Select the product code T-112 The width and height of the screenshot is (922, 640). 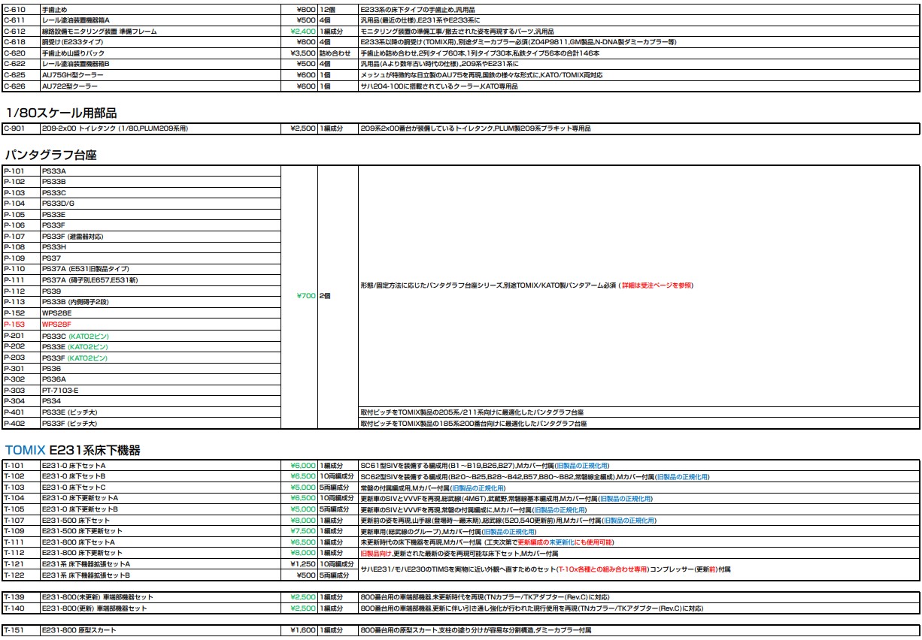[14, 553]
